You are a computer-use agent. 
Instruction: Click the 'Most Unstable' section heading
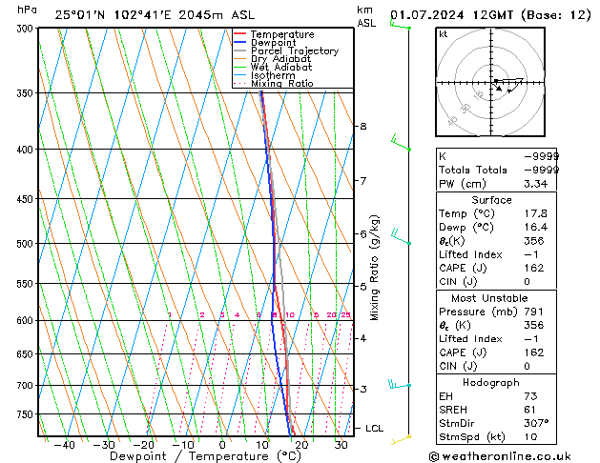coord(489,298)
